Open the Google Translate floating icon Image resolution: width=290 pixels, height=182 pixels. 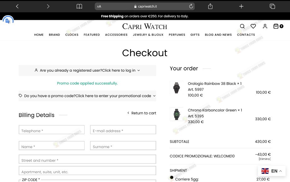8,21
